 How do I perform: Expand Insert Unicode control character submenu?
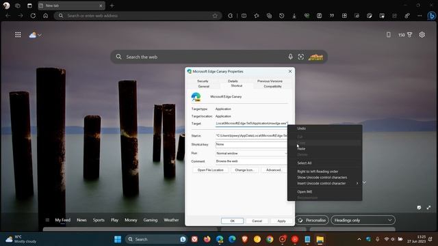[324, 183]
